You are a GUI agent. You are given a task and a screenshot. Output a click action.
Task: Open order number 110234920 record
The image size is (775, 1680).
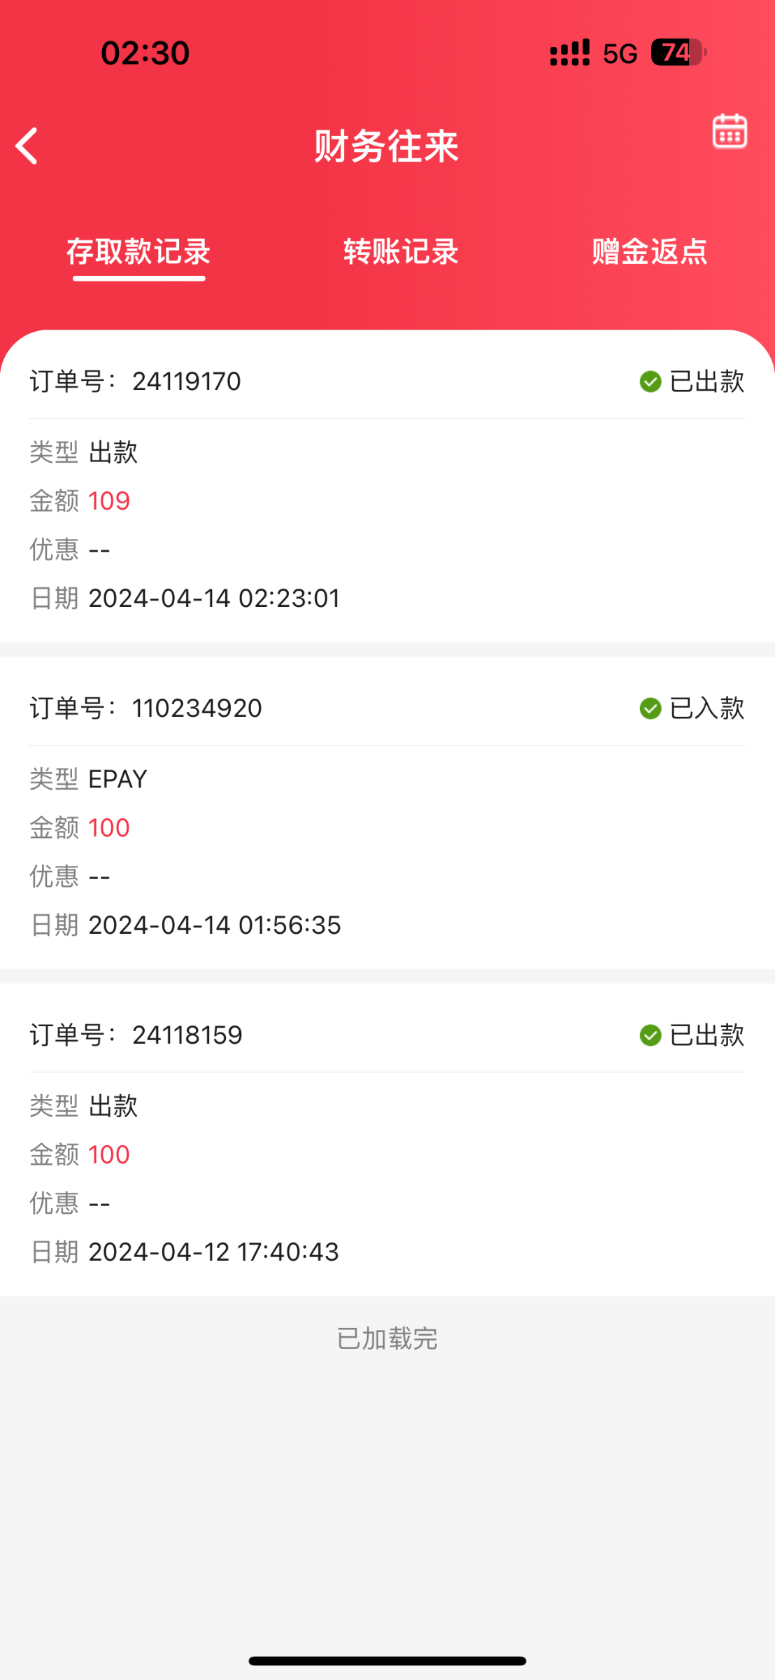pos(197,708)
